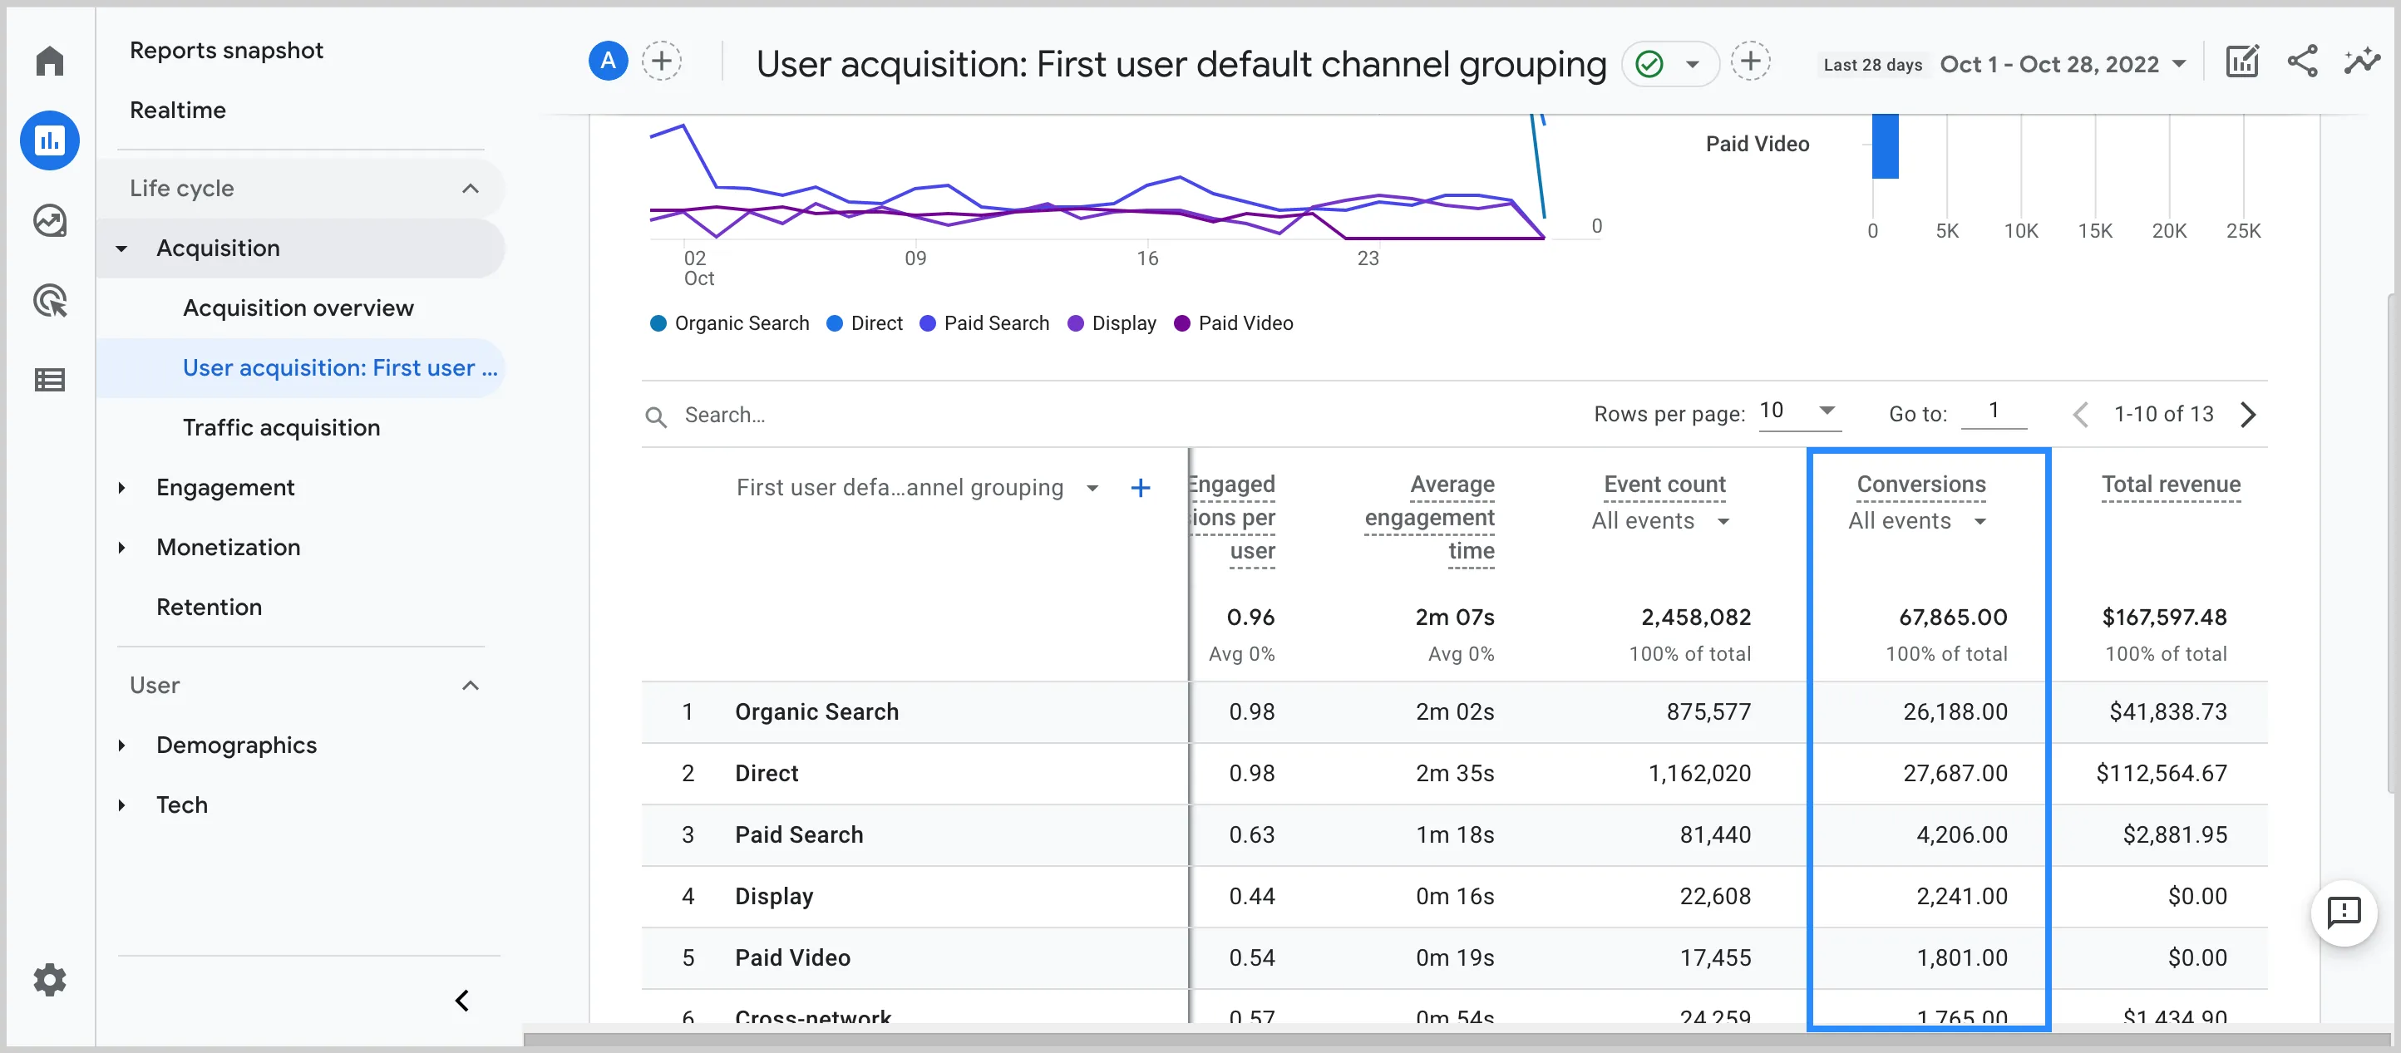Select the Reports bar chart icon
The width and height of the screenshot is (2401, 1053).
click(x=49, y=140)
